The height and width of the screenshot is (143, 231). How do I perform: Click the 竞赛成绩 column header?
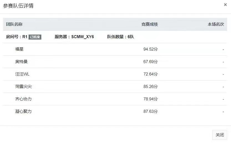pyautogui.click(x=149, y=24)
